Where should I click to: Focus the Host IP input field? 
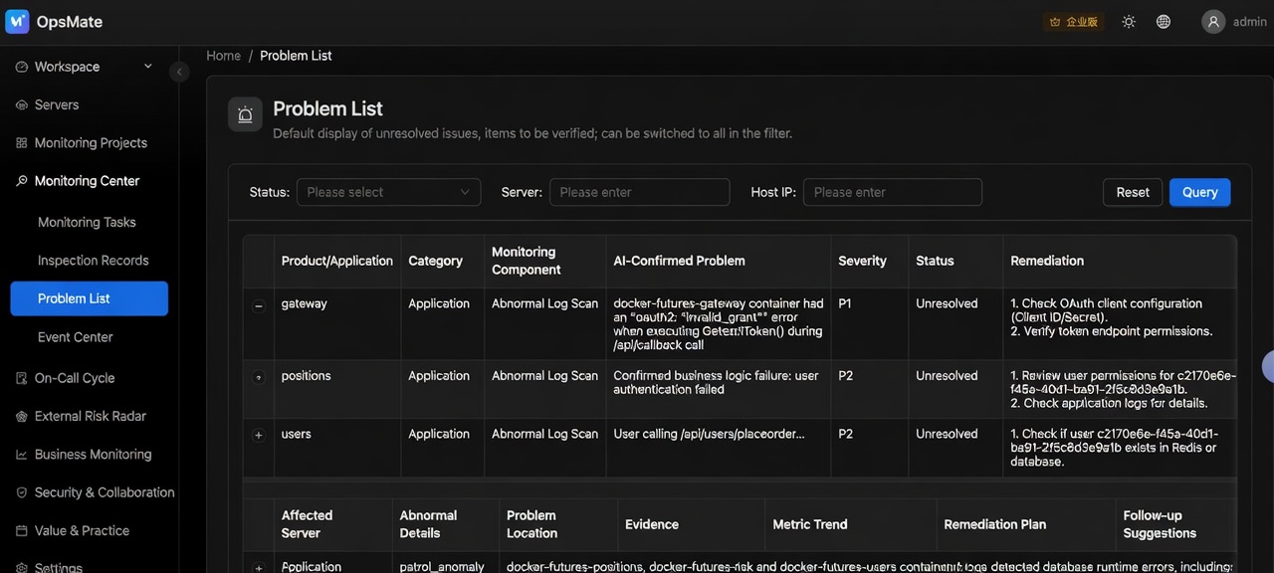tap(893, 192)
